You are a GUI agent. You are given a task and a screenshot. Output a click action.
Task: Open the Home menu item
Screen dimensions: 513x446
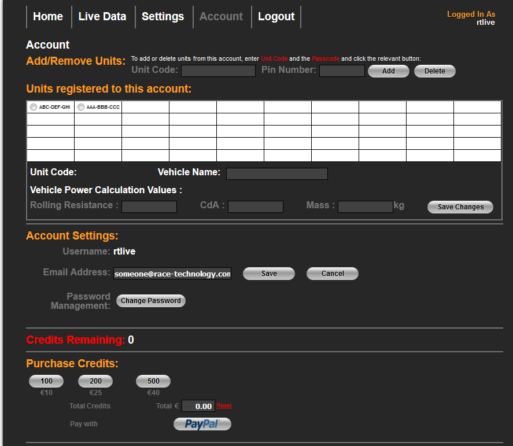coord(48,17)
